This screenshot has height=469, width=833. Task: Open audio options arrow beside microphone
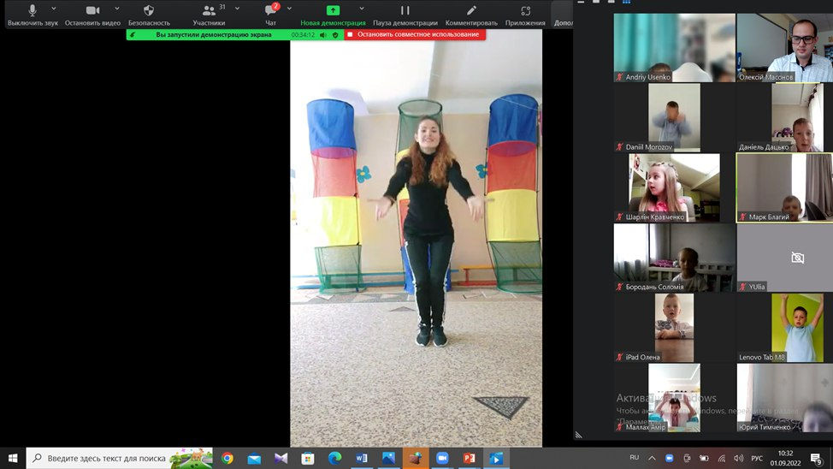(54, 9)
